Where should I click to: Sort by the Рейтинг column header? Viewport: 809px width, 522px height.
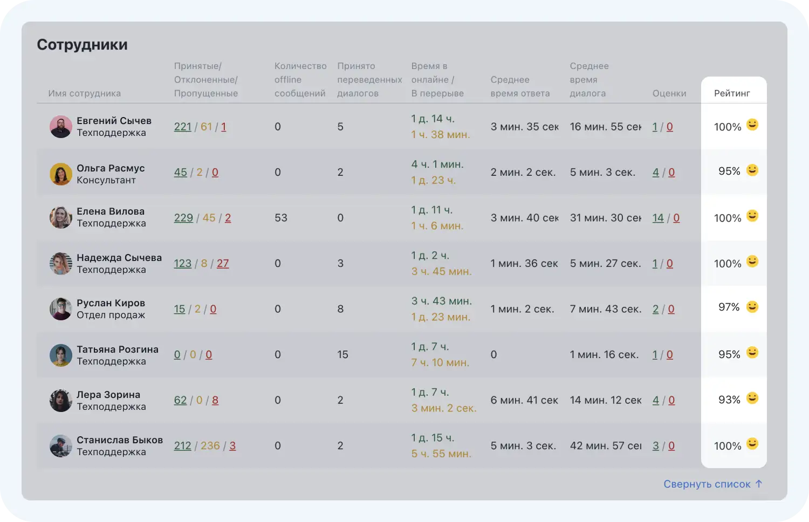732,93
